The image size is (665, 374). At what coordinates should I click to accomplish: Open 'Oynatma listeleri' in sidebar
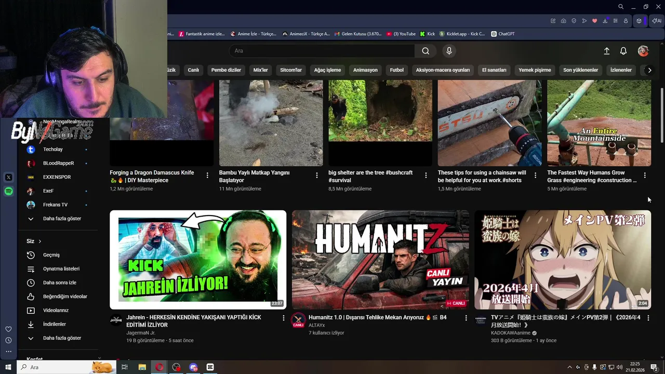58,269
